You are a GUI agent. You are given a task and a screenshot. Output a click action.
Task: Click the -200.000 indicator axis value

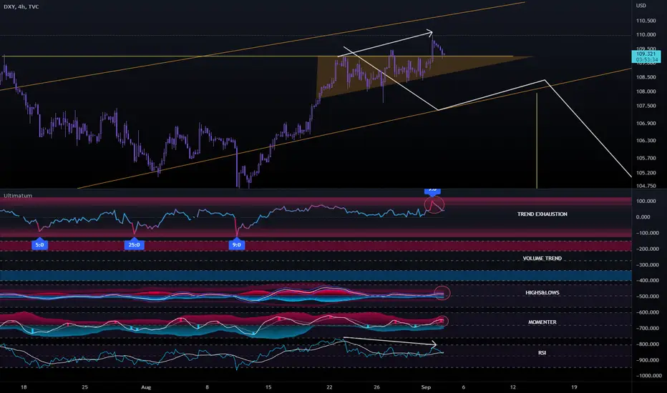coord(648,249)
